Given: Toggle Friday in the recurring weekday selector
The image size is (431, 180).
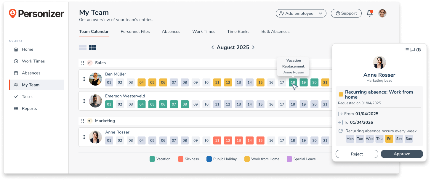Looking at the screenshot, I should 389,139.
